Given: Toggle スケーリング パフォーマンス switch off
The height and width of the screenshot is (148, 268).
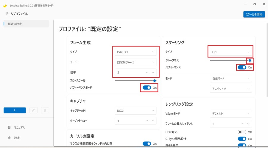Looking at the screenshot, I should pyautogui.click(x=242, y=67).
